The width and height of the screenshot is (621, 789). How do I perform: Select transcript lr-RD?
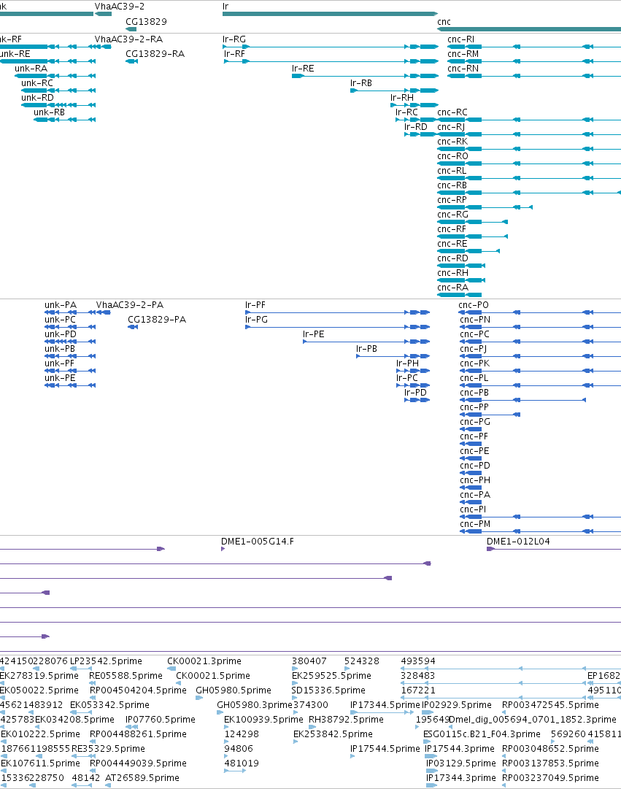tap(416, 127)
